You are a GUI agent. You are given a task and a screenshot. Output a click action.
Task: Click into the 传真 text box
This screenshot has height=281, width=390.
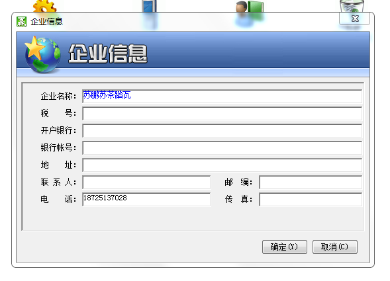click(x=311, y=199)
